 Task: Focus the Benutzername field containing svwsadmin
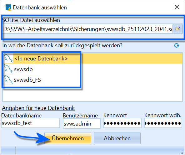tap(82, 124)
